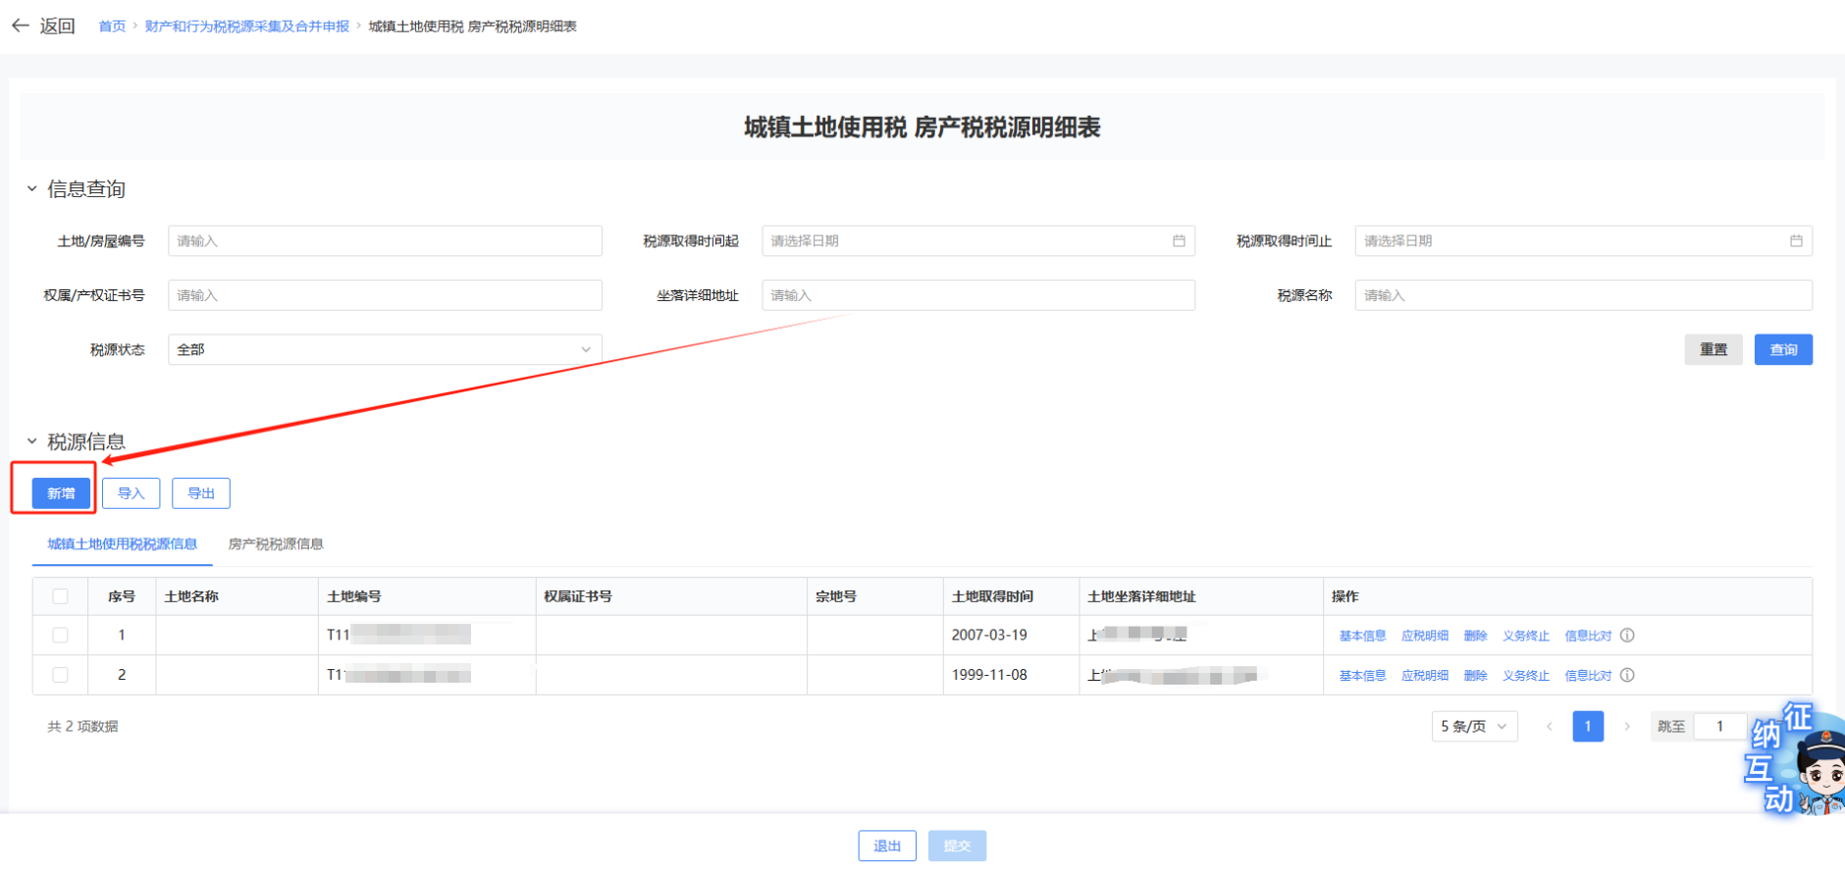The height and width of the screenshot is (873, 1845).
Task: Click the 导出 button
Action: click(x=201, y=493)
